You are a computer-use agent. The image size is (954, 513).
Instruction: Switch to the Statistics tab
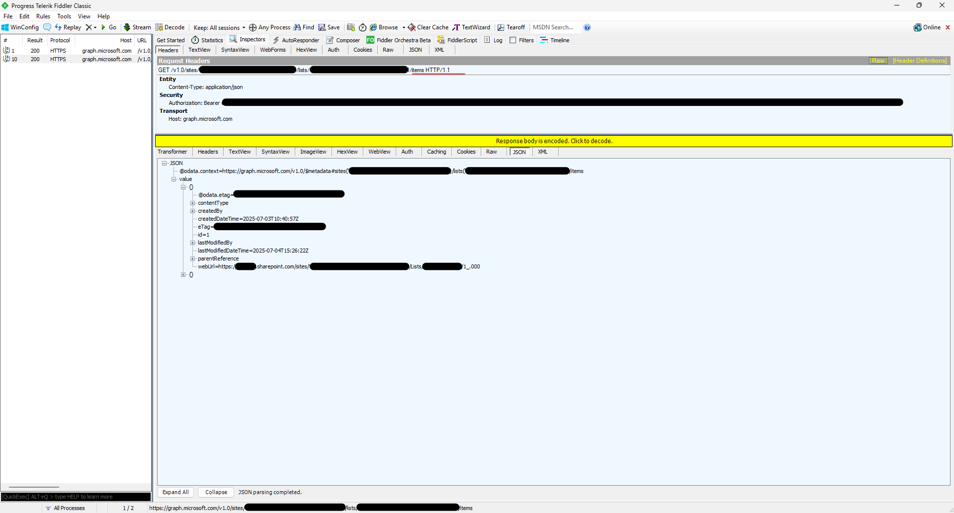[x=207, y=40]
